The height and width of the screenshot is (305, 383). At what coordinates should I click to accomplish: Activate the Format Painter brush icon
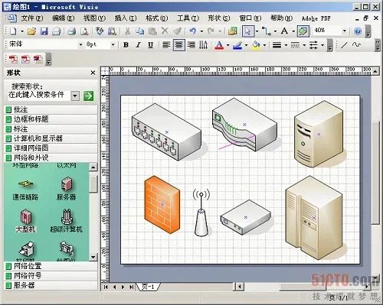point(177,31)
